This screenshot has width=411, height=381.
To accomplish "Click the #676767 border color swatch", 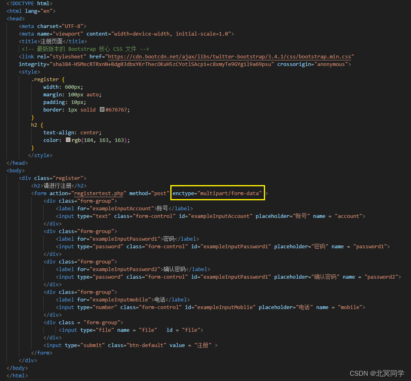I will 102,110.
